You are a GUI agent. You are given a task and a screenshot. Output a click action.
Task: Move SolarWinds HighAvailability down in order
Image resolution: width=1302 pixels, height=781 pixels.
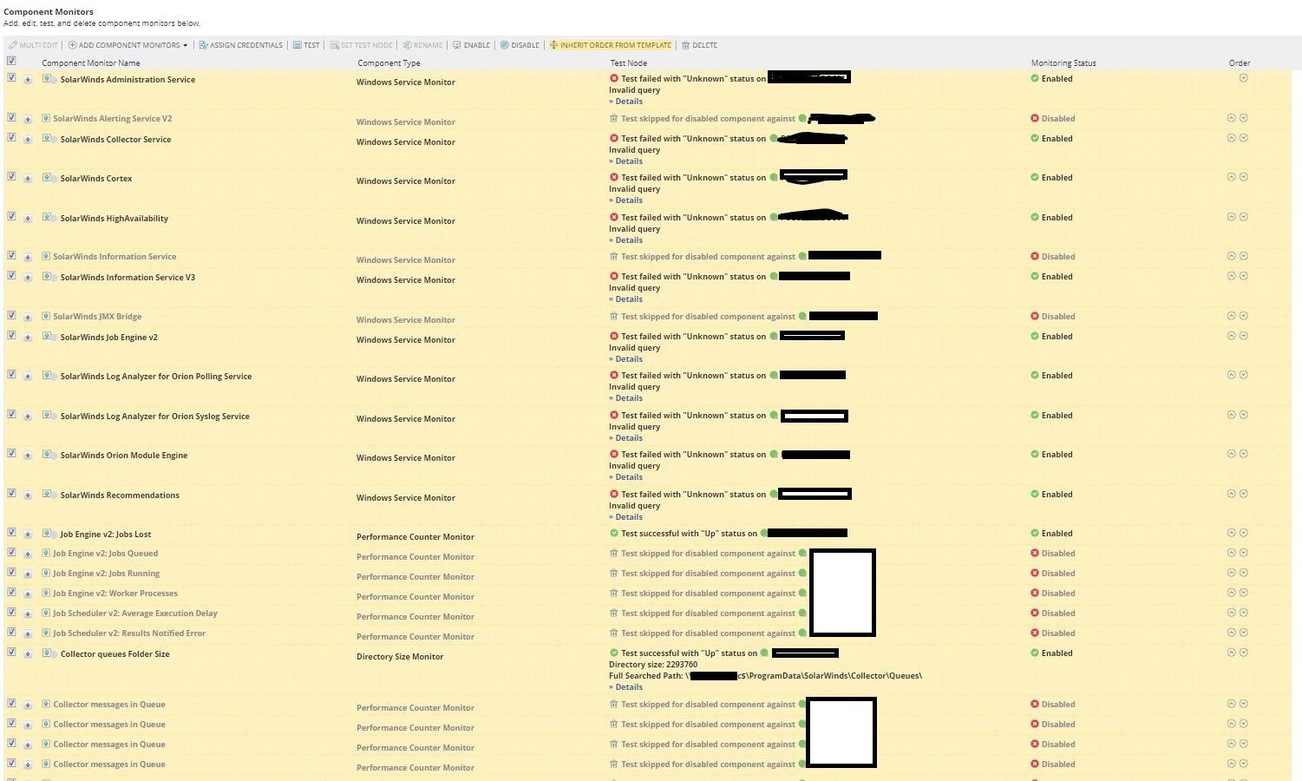1243,217
